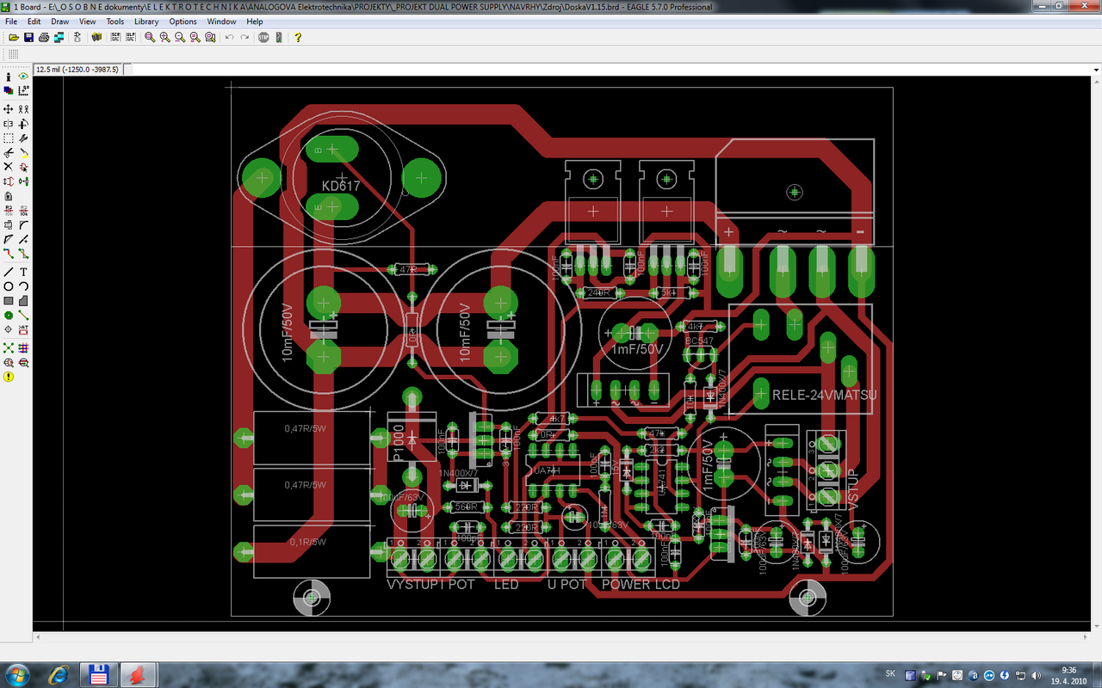This screenshot has height=688, width=1102.
Task: Select the Ripup tool
Action: pos(24,254)
